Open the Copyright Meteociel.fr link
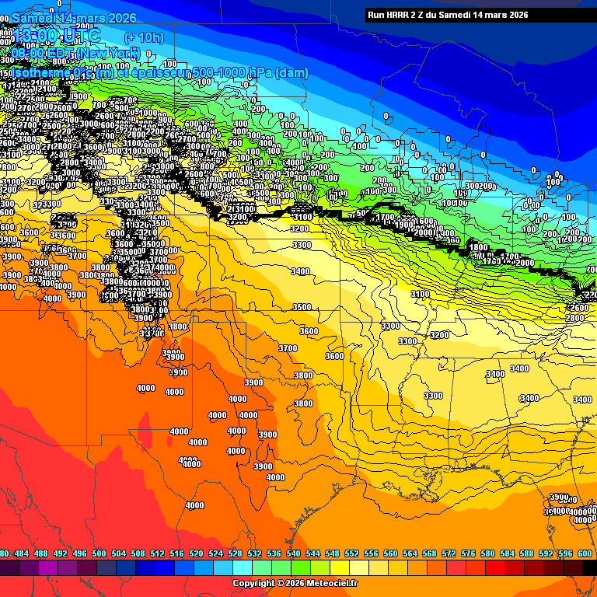The width and height of the screenshot is (597, 597). [295, 583]
